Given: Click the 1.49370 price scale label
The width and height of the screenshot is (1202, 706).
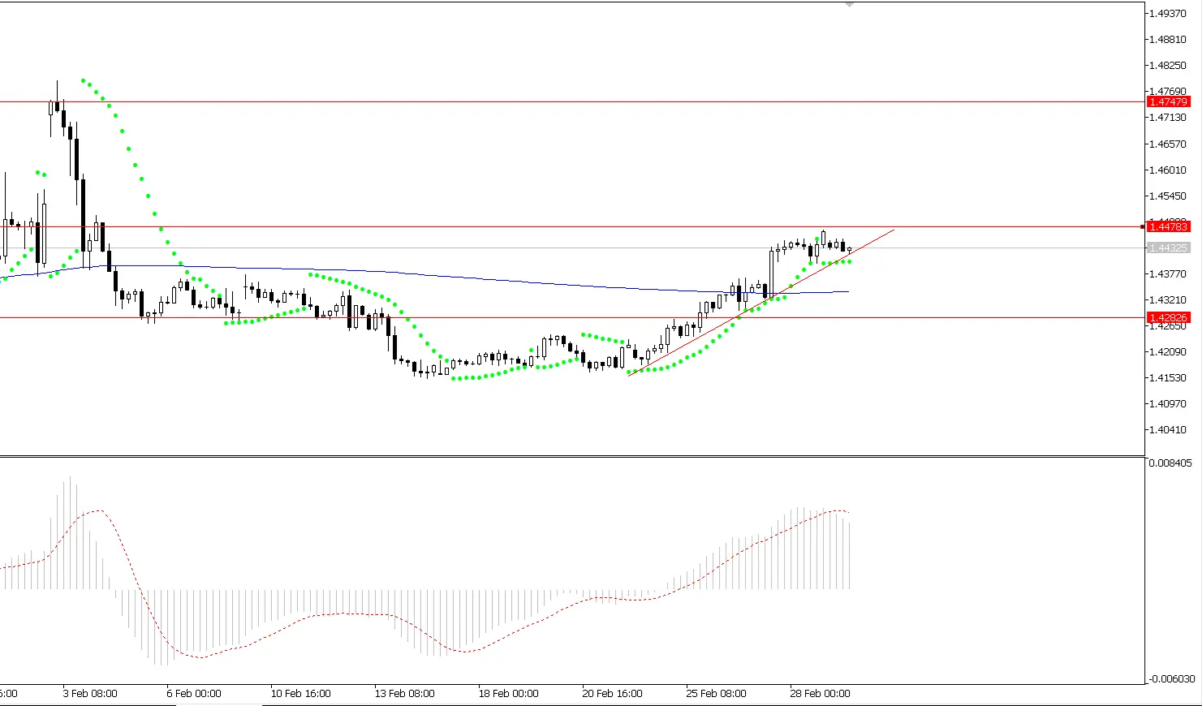Looking at the screenshot, I should click(1167, 12).
